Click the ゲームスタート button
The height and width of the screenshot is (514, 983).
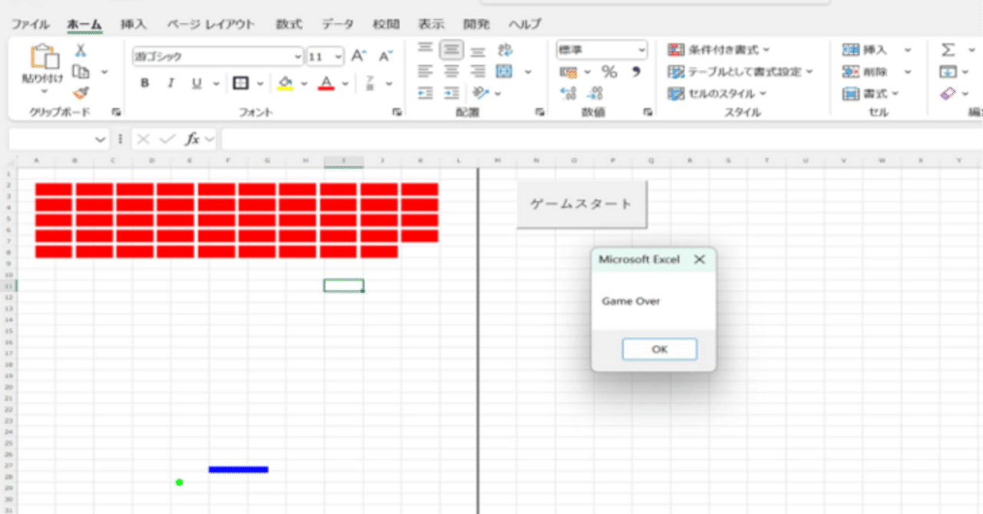coord(581,204)
